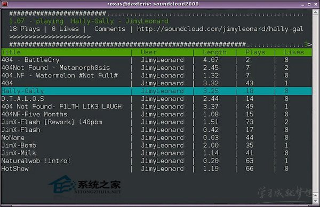Click '0 Likes' in now playing info
320x207 pixels.
click(65, 29)
